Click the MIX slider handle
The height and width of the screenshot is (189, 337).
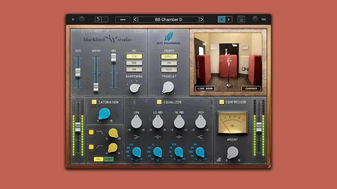[114, 58]
